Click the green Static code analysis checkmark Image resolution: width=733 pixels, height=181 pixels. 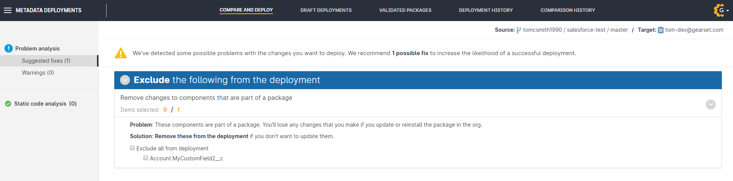coord(8,104)
